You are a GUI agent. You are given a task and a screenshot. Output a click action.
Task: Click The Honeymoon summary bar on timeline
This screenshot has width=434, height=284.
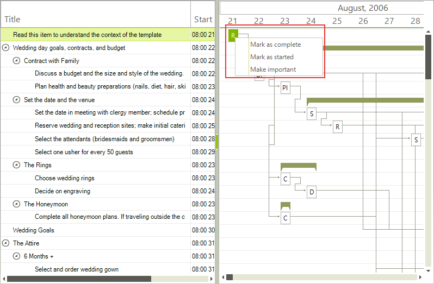[286, 205]
